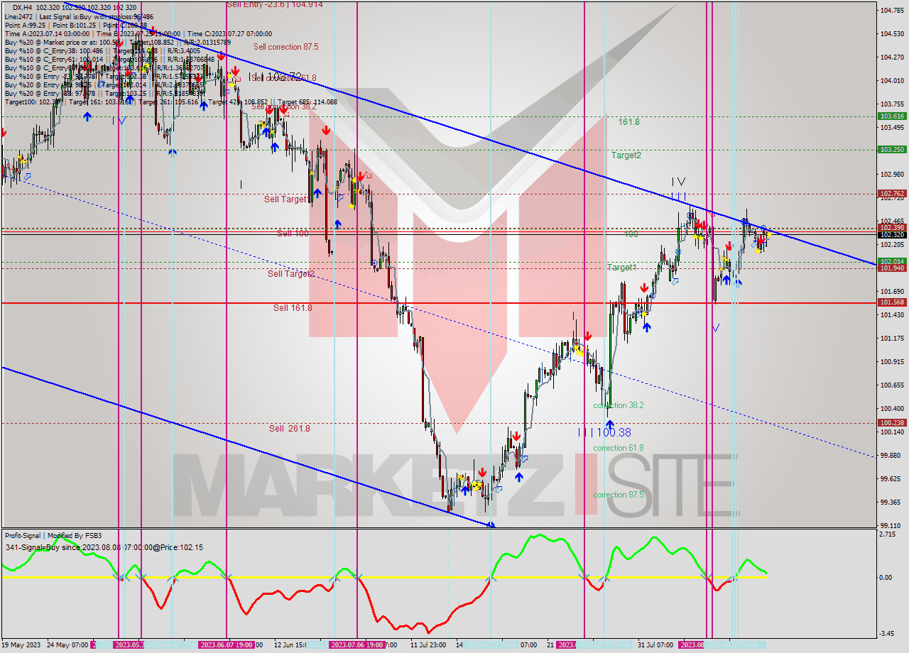The height and width of the screenshot is (653, 909).
Task: Click the 'Profit-Signal | Modified By FSB3' indicator title
Action: coord(53,535)
